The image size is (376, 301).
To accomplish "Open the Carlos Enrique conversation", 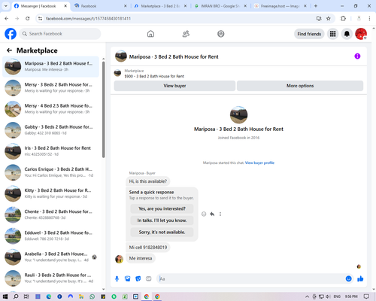I will pos(50,172).
